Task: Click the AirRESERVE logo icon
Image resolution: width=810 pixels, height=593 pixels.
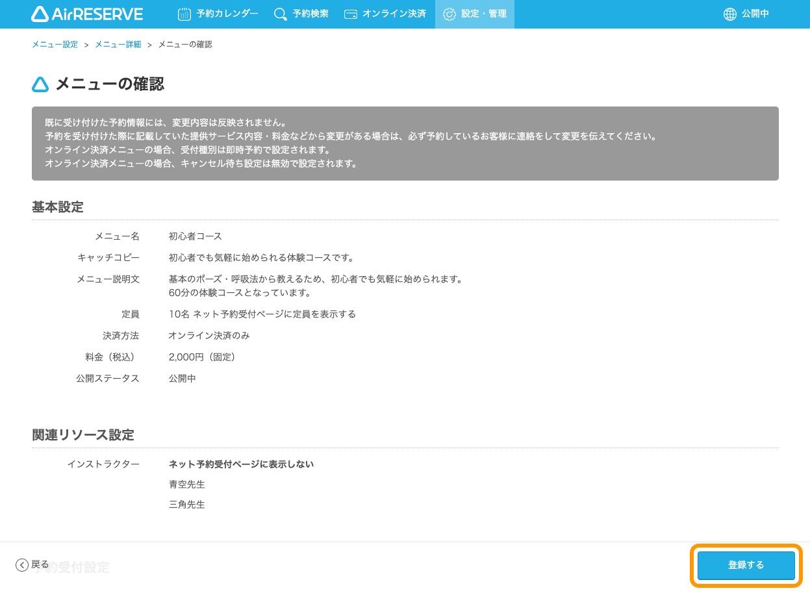Action: (40, 14)
